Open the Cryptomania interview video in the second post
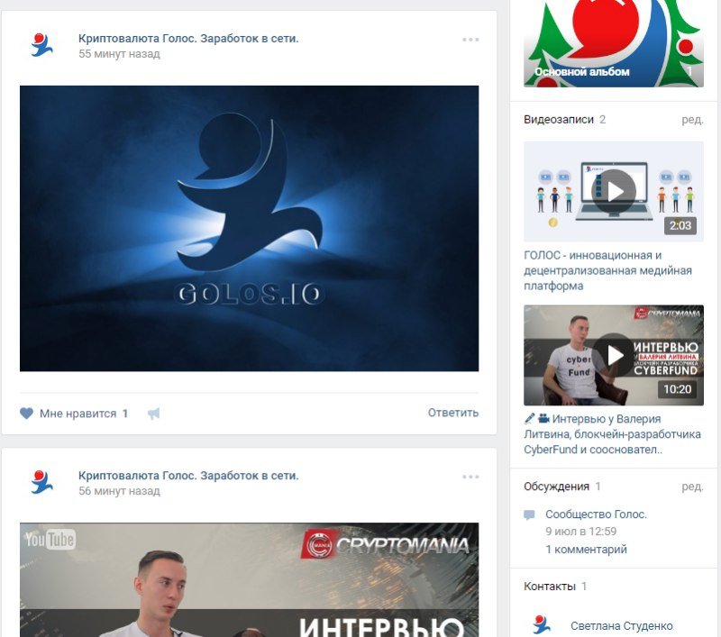This screenshot has height=637, width=721. (x=250, y=579)
